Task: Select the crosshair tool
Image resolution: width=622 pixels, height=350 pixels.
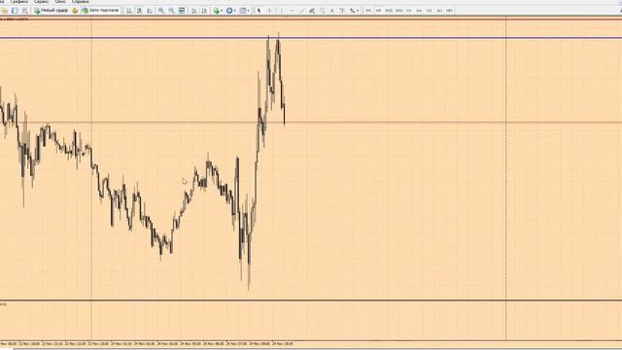Action: click(x=270, y=11)
